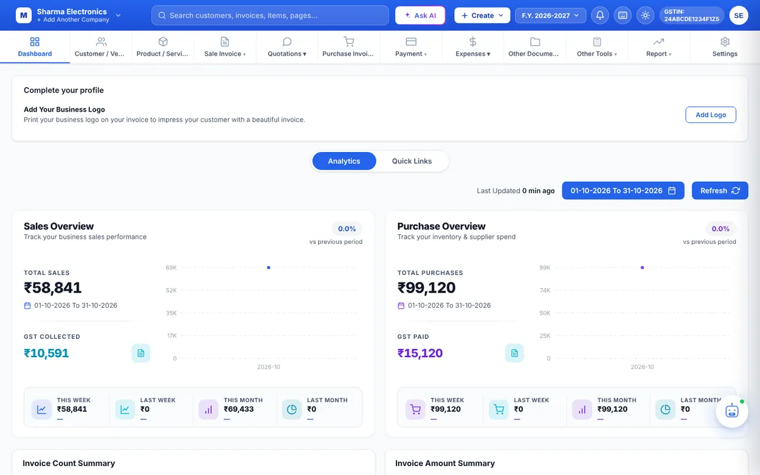The height and width of the screenshot is (475, 760).
Task: Click the Sales This Week chart icon
Action: [41, 409]
